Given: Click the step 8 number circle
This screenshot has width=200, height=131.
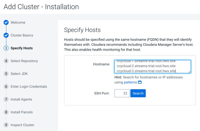Looking at the screenshot, I should point(6,112).
